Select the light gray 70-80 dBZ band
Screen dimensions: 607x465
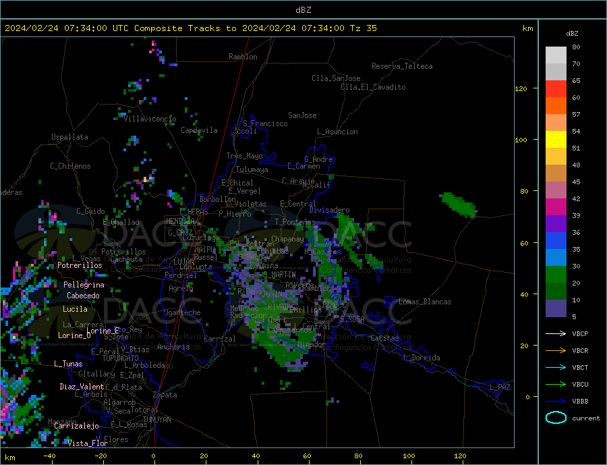(556, 55)
